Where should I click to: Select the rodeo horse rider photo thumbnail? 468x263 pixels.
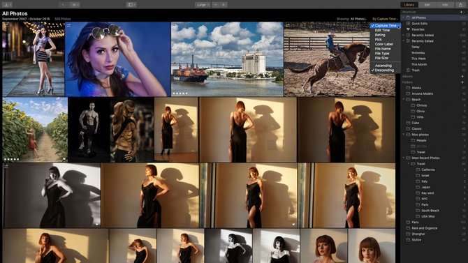pos(339,59)
